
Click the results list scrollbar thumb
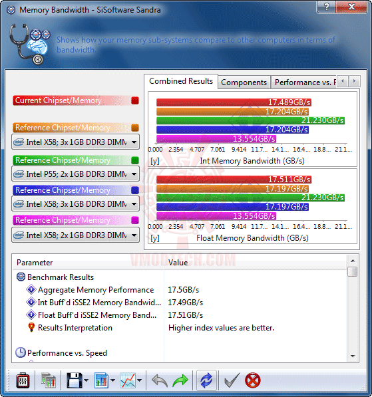353,272
